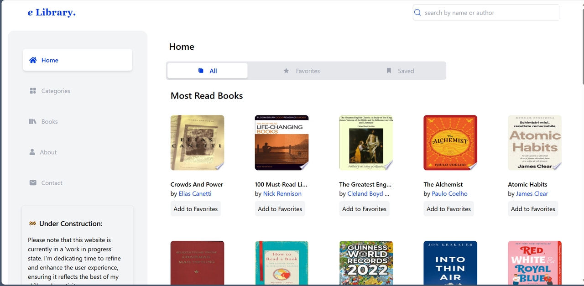Focus the search by name or author field
This screenshot has height=286, width=584.
[x=486, y=13]
